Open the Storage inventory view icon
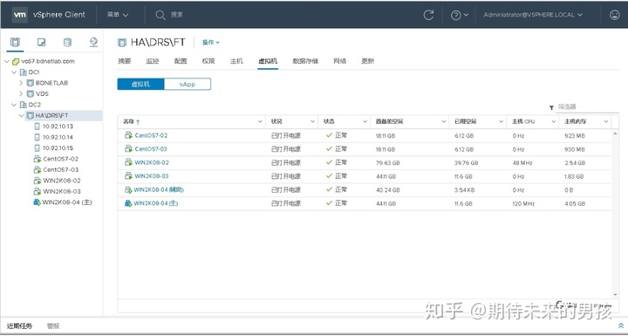This screenshot has height=336, width=628. (67, 42)
